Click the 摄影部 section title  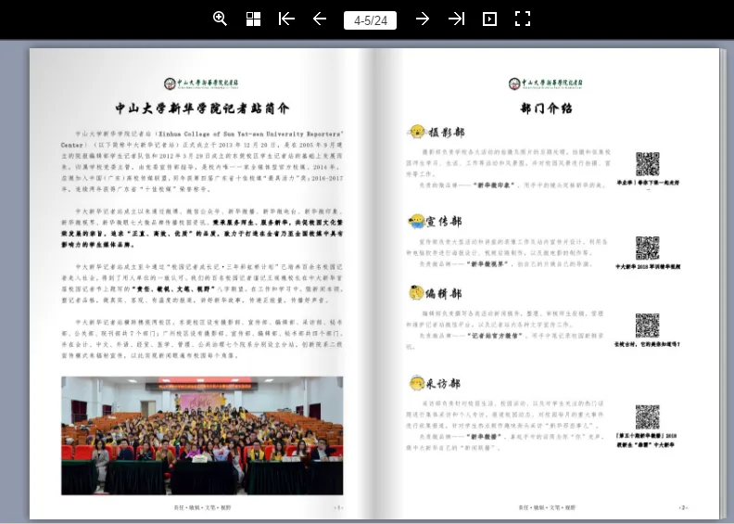(447, 133)
